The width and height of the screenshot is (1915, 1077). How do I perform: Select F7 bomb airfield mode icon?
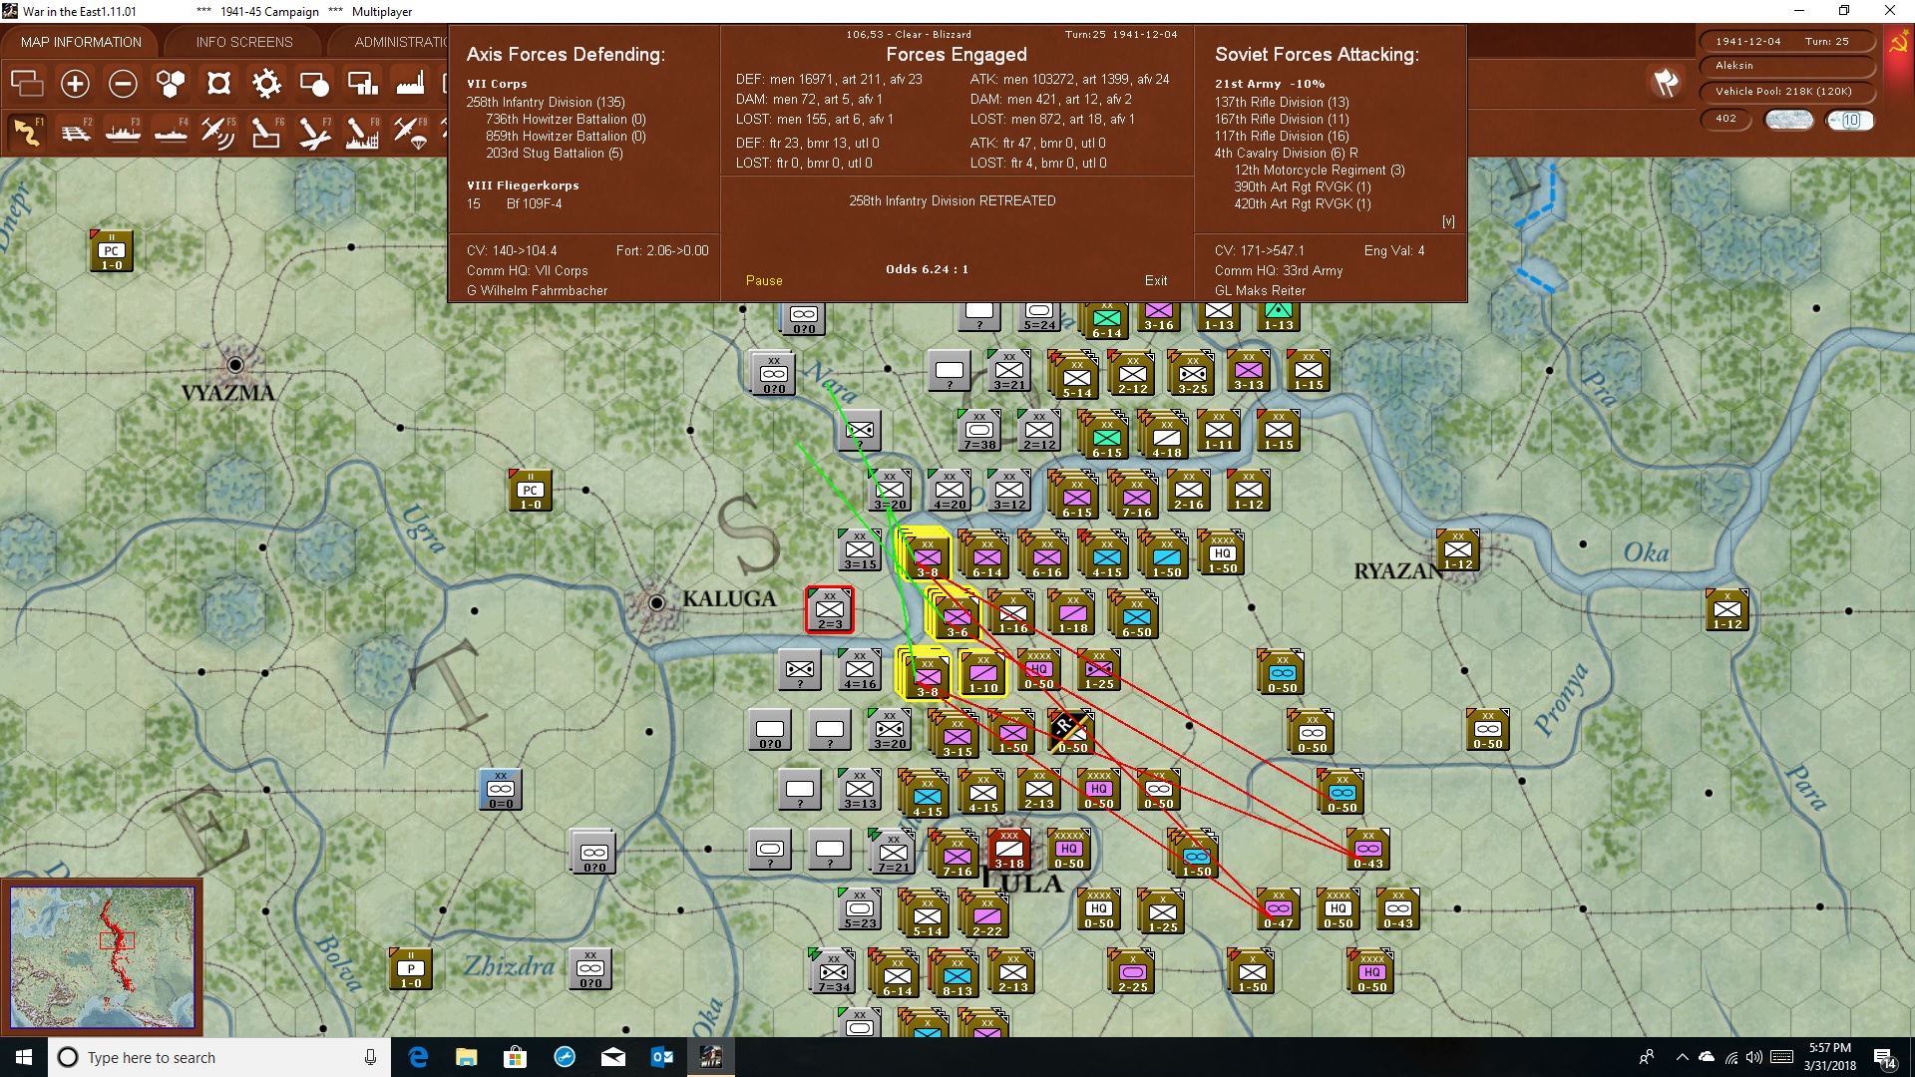[314, 132]
